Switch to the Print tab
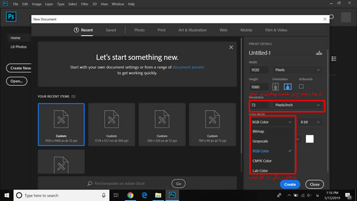Image resolution: width=357 pixels, height=201 pixels. pos(162,30)
